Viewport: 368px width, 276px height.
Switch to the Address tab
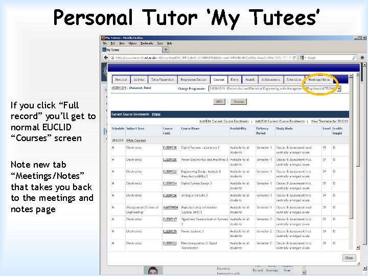pyautogui.click(x=139, y=80)
